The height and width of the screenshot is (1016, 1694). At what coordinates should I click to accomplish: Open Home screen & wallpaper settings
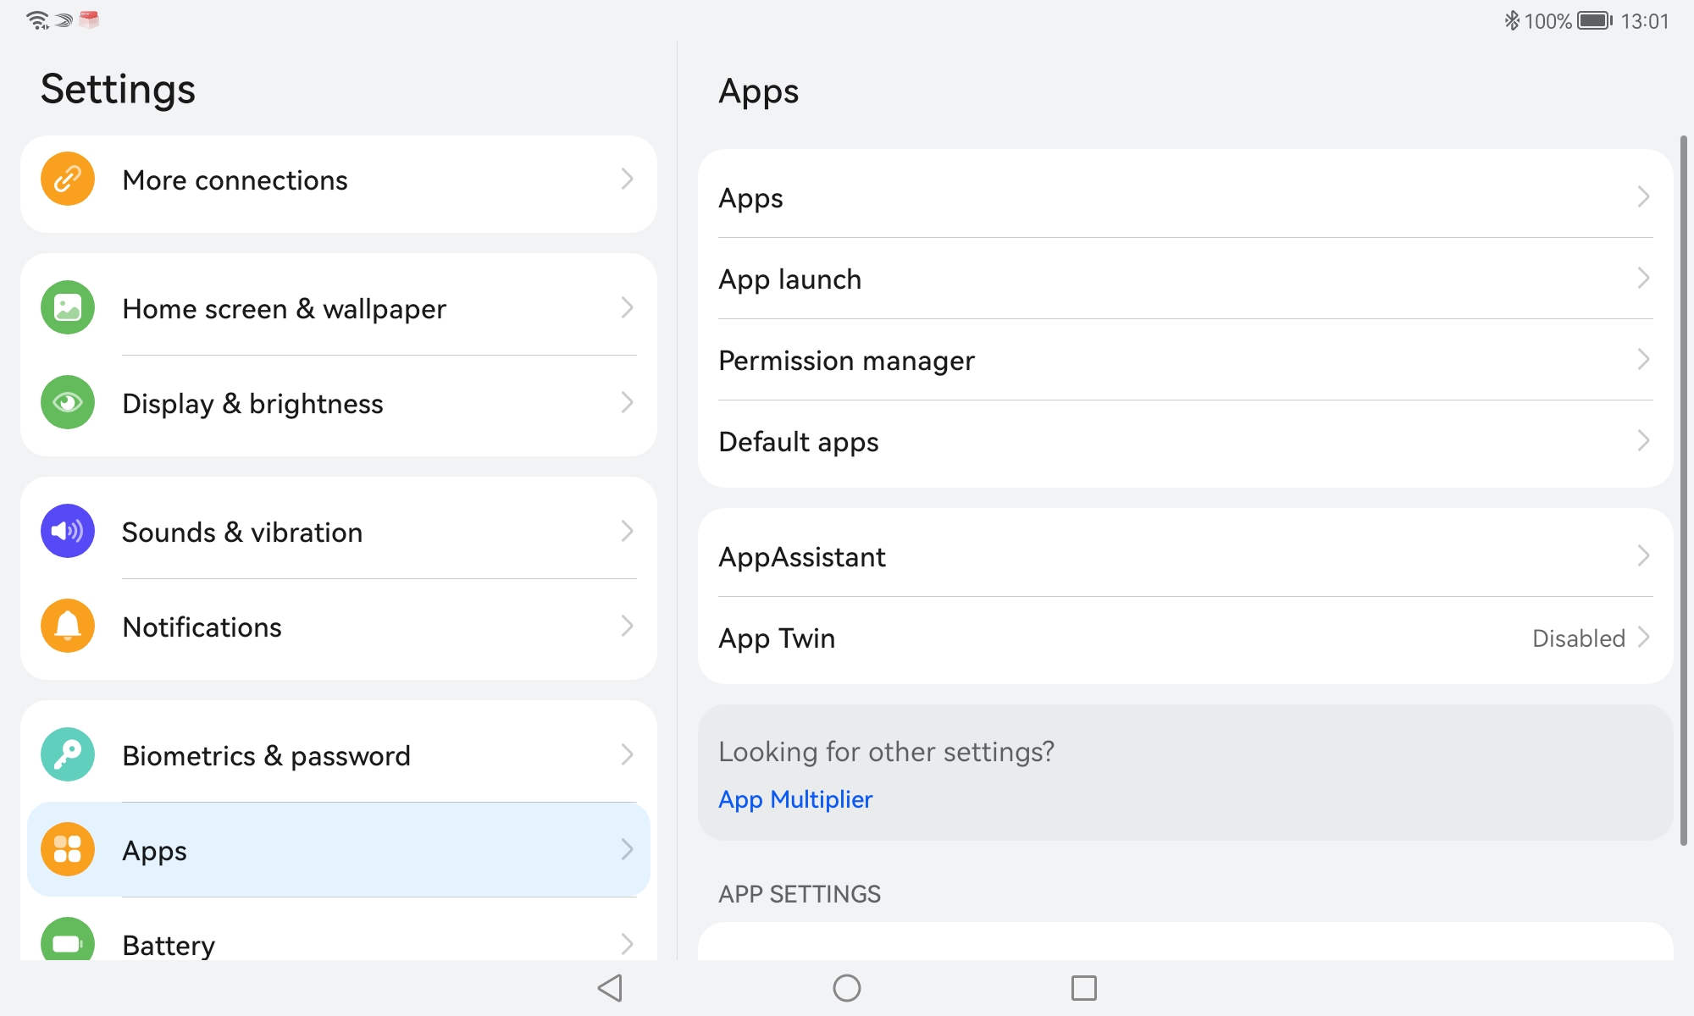tap(339, 308)
